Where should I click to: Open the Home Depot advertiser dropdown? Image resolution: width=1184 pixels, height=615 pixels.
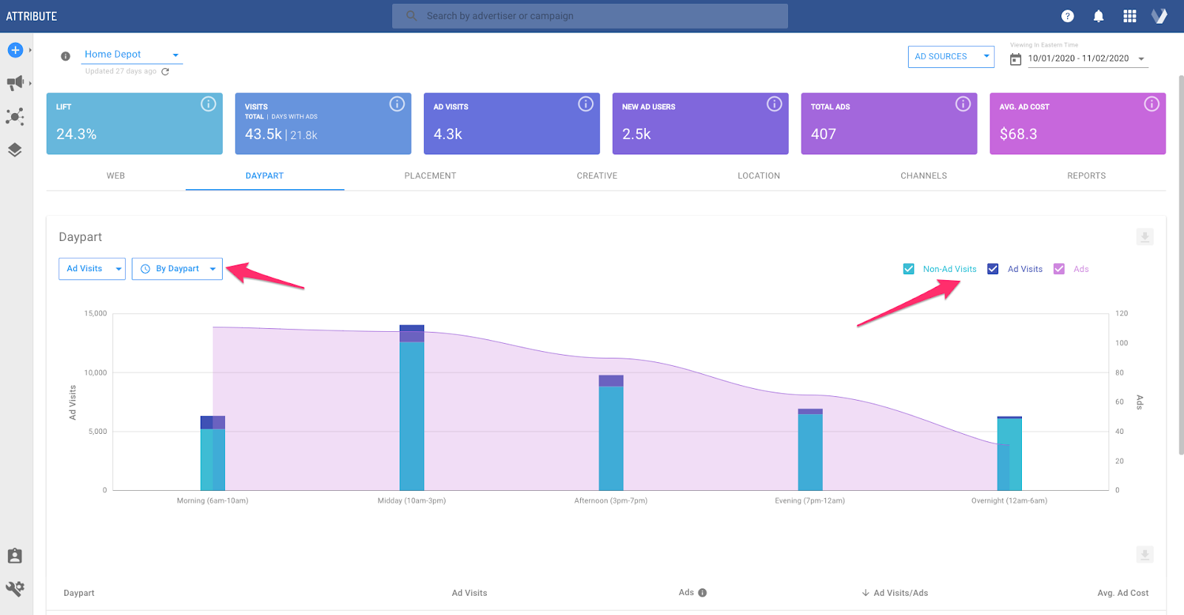point(131,55)
